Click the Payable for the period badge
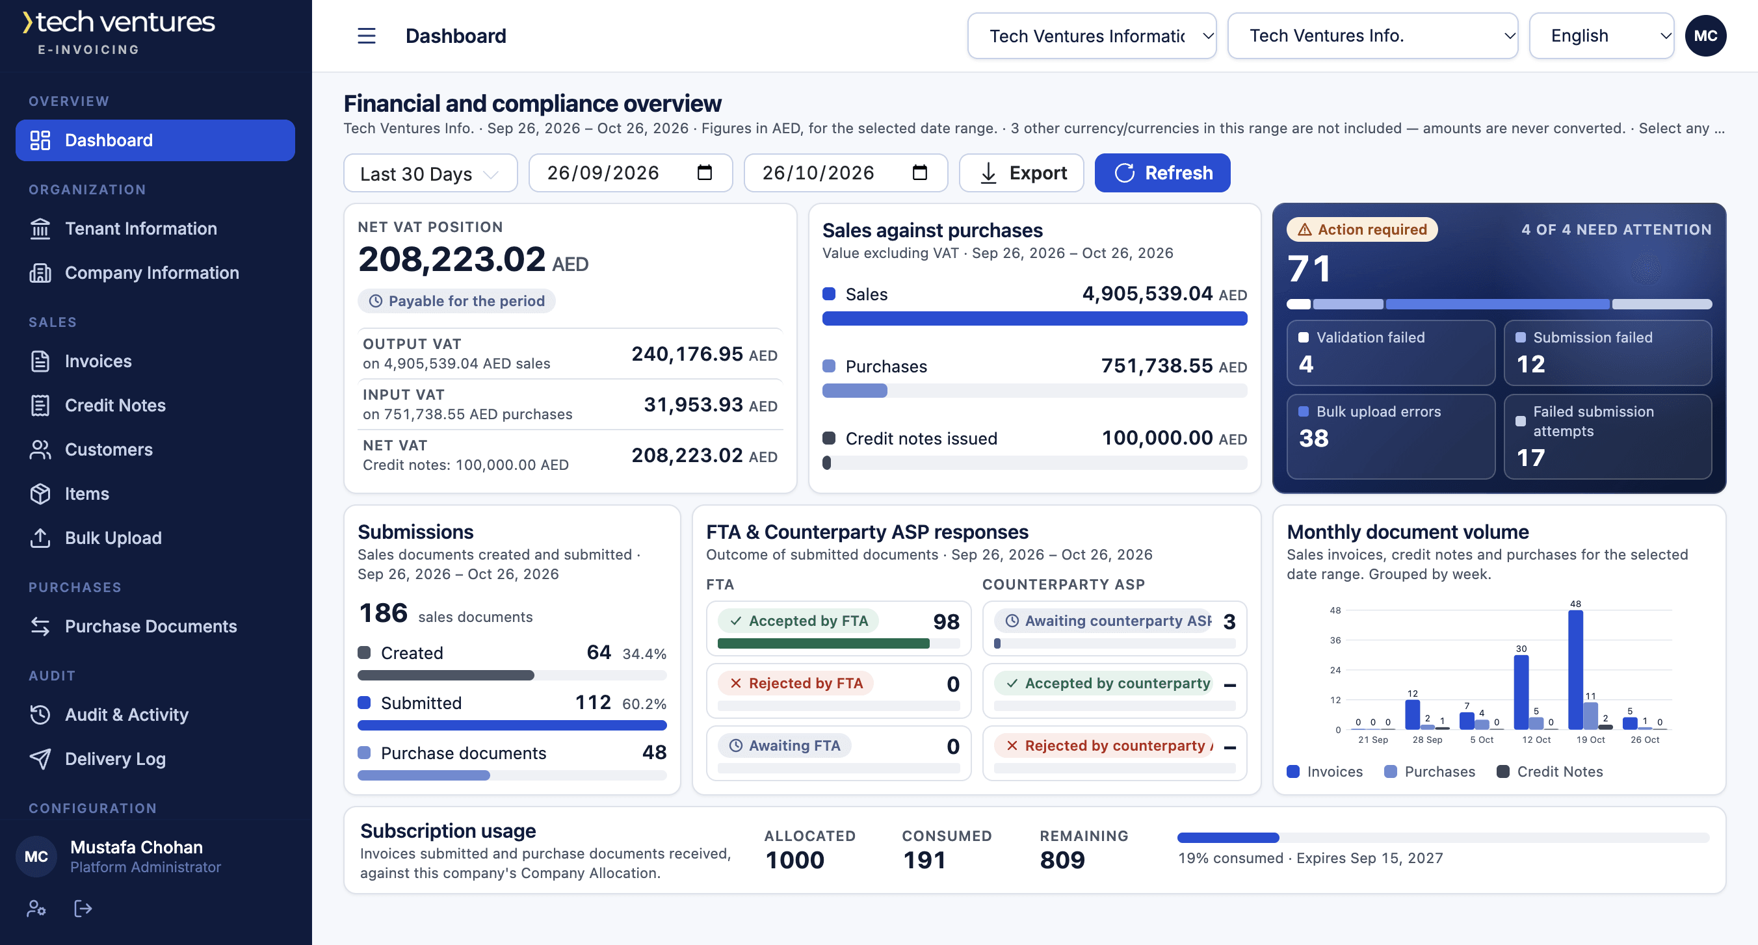 click(456, 301)
